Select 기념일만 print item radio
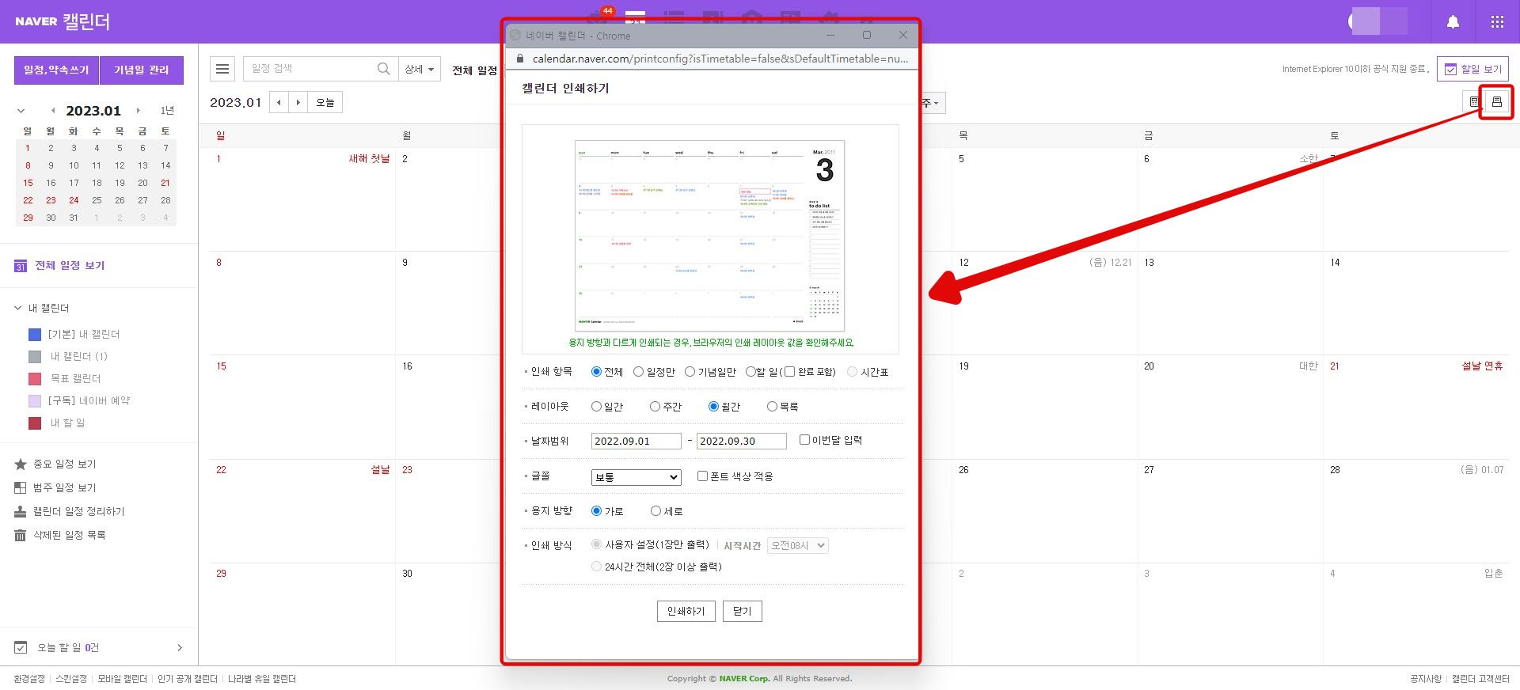Screen dimensions: 1520x690 click(x=690, y=372)
